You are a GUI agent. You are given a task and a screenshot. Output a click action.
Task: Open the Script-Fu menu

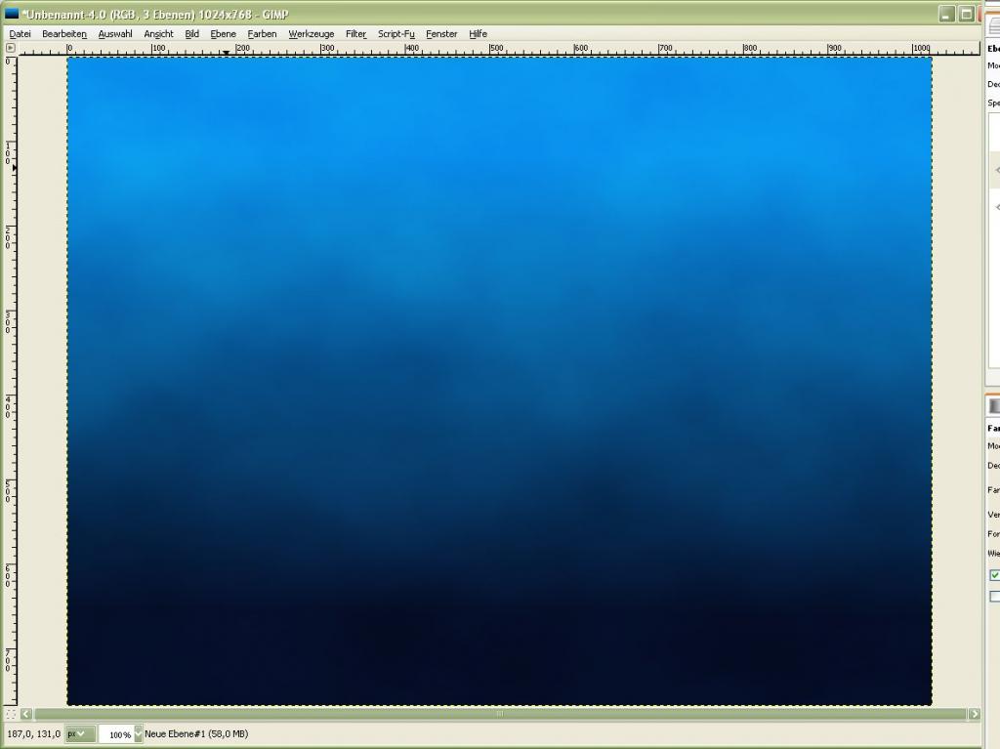pyautogui.click(x=396, y=34)
